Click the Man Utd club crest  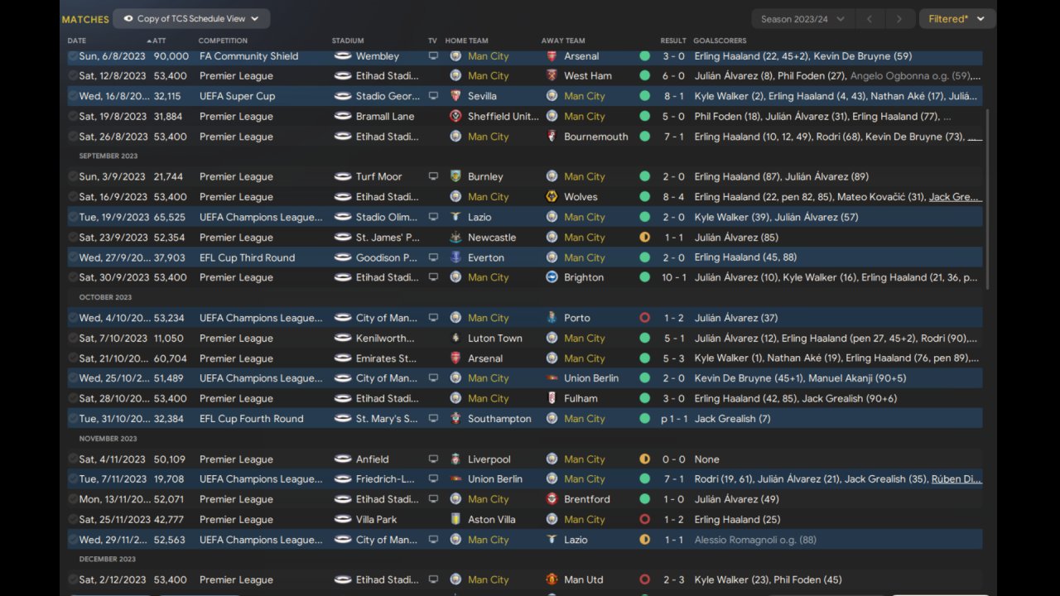(552, 579)
